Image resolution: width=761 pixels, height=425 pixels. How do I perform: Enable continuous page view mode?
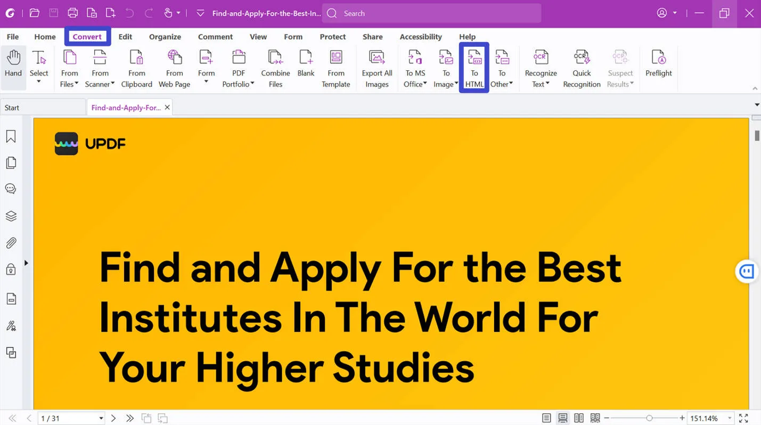(562, 418)
